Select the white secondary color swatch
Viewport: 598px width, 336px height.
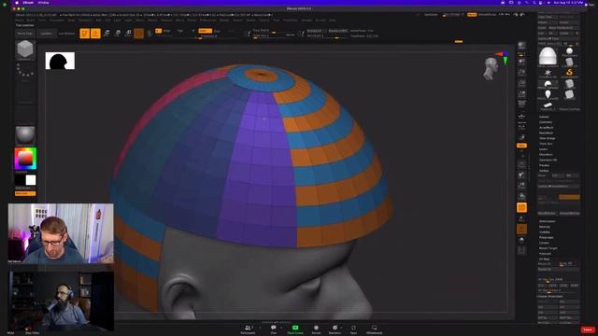(31, 180)
